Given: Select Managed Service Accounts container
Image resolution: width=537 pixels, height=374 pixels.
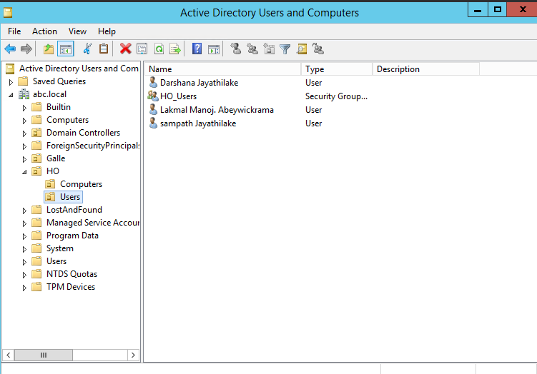Looking at the screenshot, I should pos(93,223).
